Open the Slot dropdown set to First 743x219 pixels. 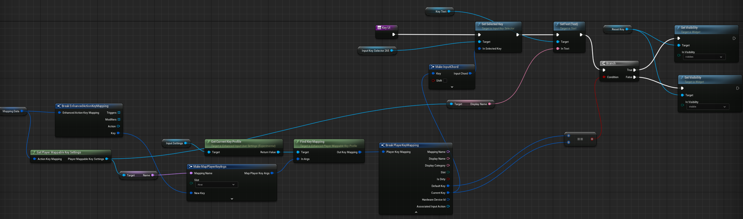tap(217, 185)
